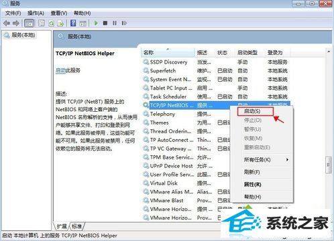Viewport: 334px width, 241px height.
Task: Restart service with restart toolbar icon
Action: [x=124, y=23]
